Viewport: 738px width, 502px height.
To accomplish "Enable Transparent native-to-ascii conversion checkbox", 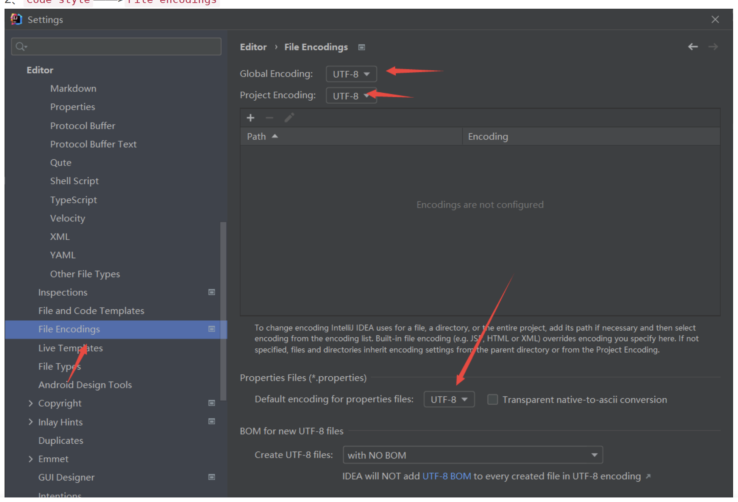I will pyautogui.click(x=492, y=399).
